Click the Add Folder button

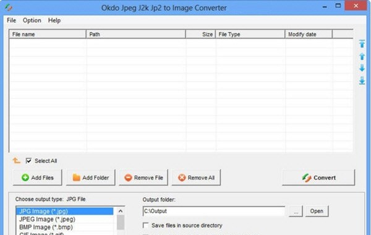pyautogui.click(x=91, y=177)
